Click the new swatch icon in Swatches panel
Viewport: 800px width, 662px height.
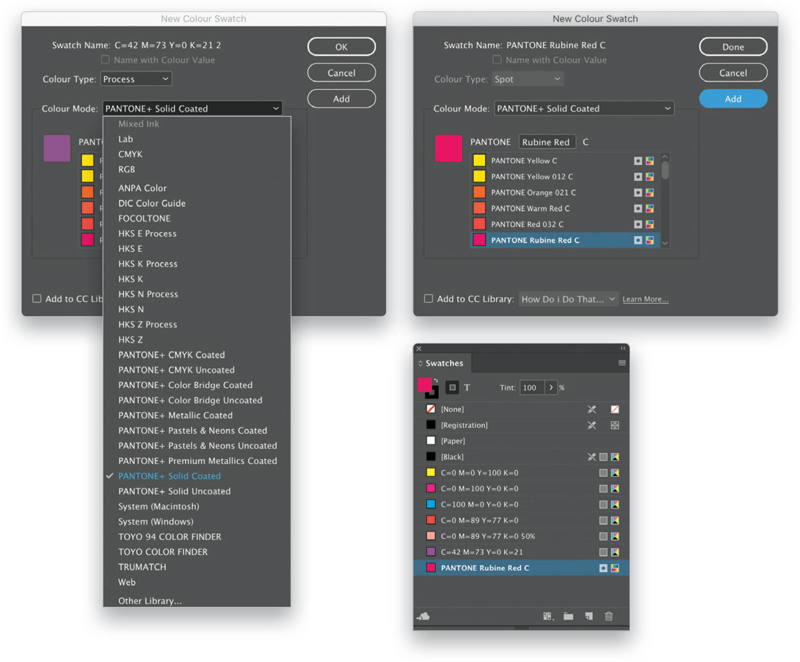[x=589, y=616]
